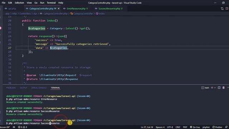Click '$categories' on line 27
Viewport: 229px width, 129px height.
pyautogui.click(x=58, y=48)
